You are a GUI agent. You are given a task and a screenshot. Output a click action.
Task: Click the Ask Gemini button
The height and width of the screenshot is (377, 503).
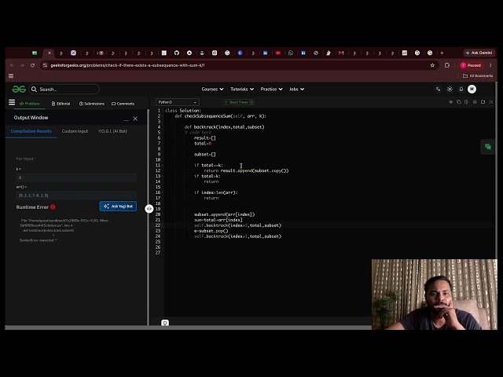point(479,53)
